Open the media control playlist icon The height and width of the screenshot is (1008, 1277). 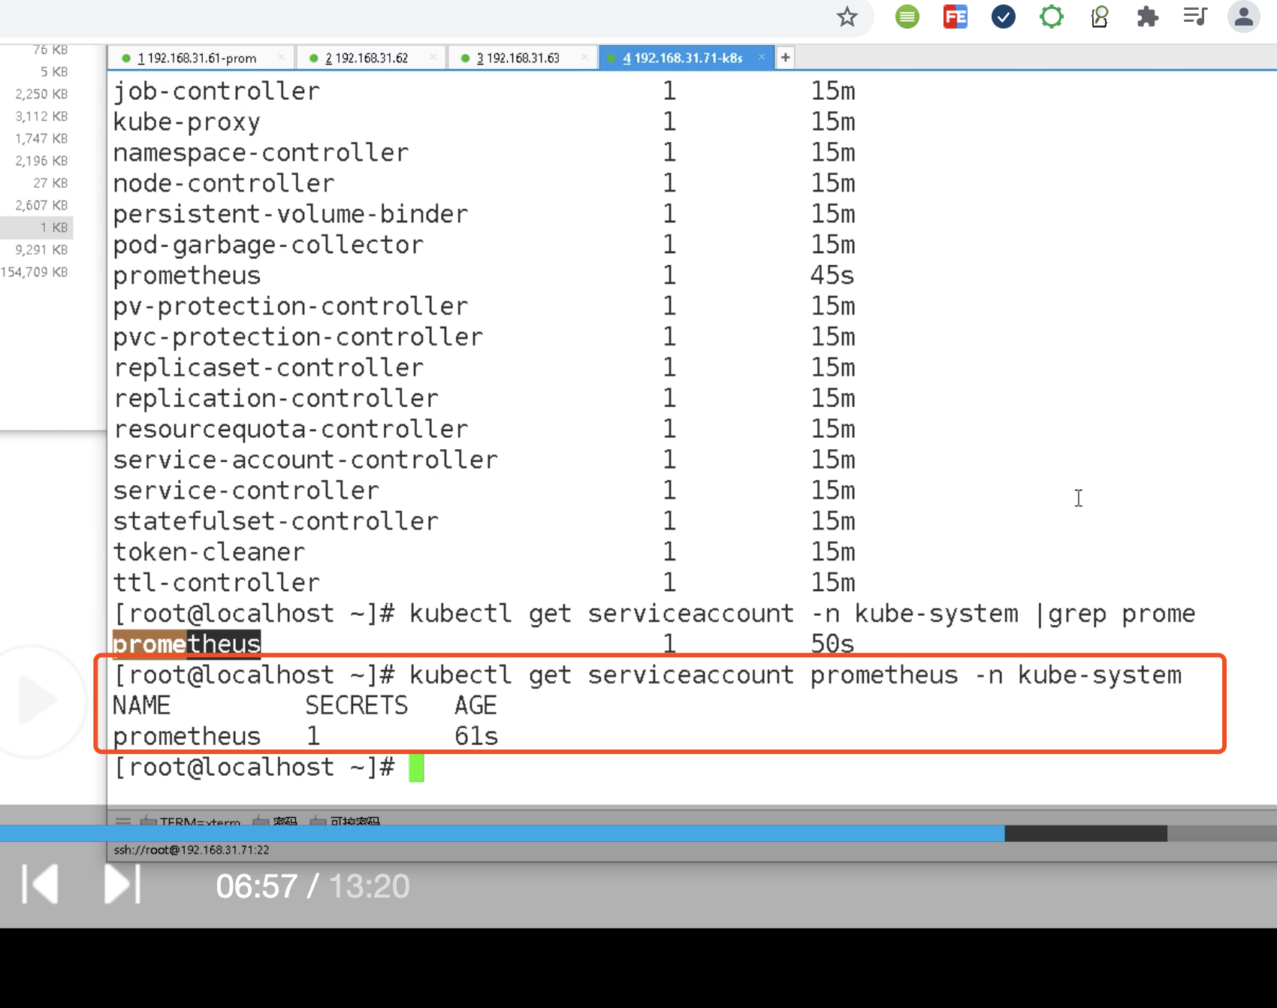tap(1194, 17)
